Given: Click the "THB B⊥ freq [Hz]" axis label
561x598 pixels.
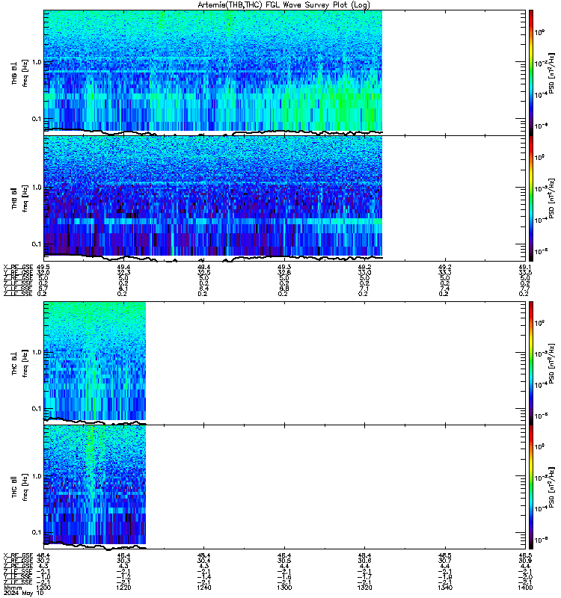Looking at the screenshot, I should click(19, 73).
